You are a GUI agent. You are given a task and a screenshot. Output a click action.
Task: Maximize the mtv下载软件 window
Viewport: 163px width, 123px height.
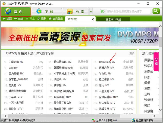(148, 4)
